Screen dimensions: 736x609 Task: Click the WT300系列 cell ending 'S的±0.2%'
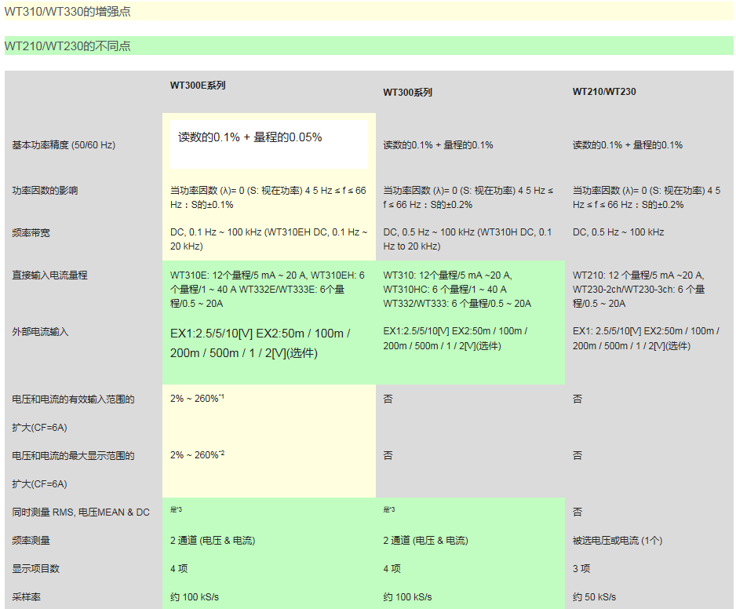(x=468, y=198)
